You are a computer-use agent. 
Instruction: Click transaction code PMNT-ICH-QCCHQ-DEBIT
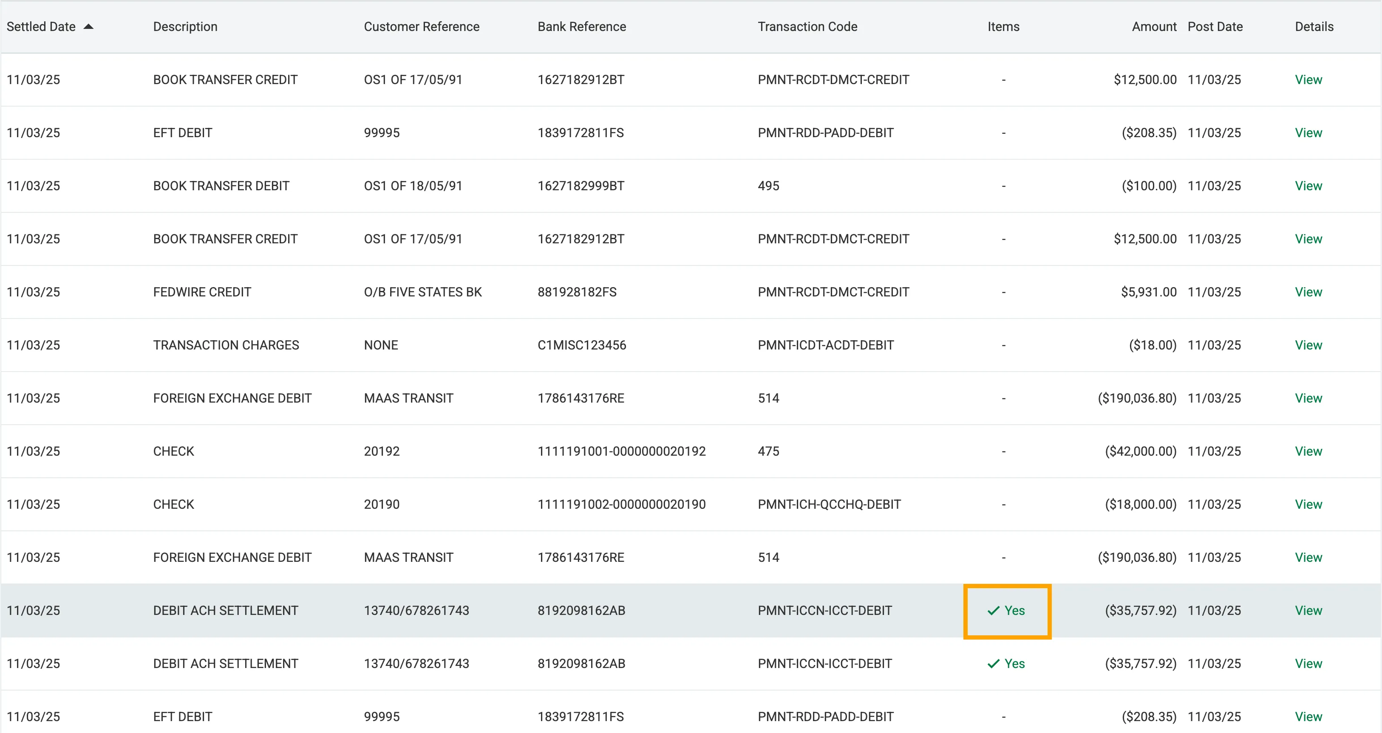[x=830, y=504]
